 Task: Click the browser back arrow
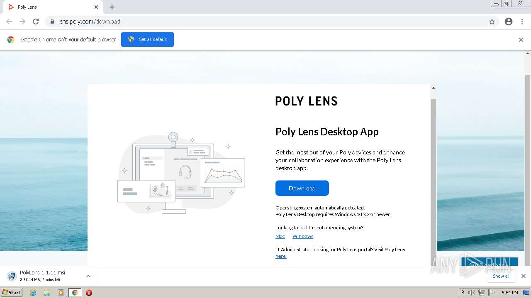click(9, 22)
